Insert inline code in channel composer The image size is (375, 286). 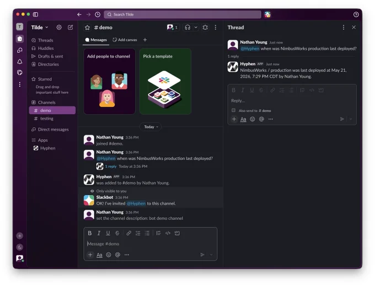[x=168, y=233]
